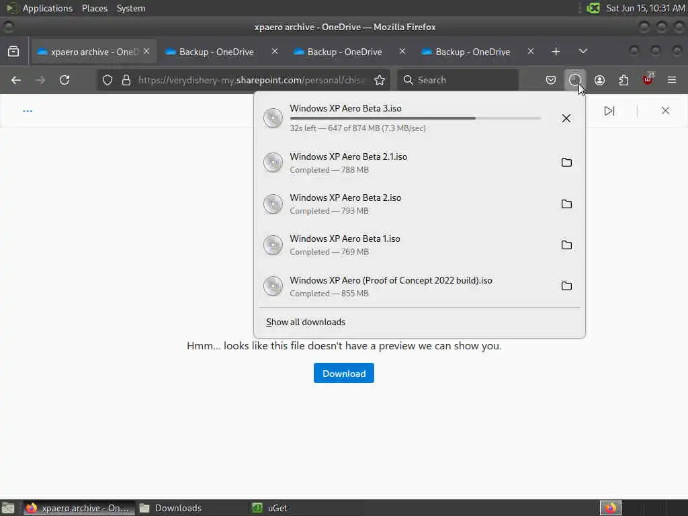The height and width of the screenshot is (516, 688).
Task: Open the Places menu
Action: point(95,8)
